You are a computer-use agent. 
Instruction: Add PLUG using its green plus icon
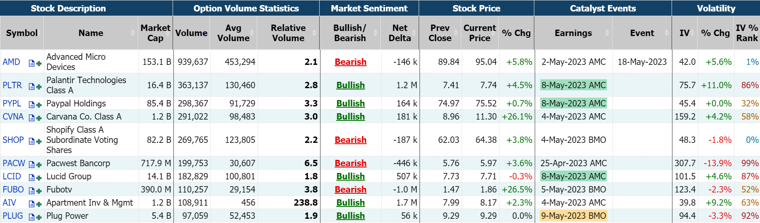coord(39,217)
